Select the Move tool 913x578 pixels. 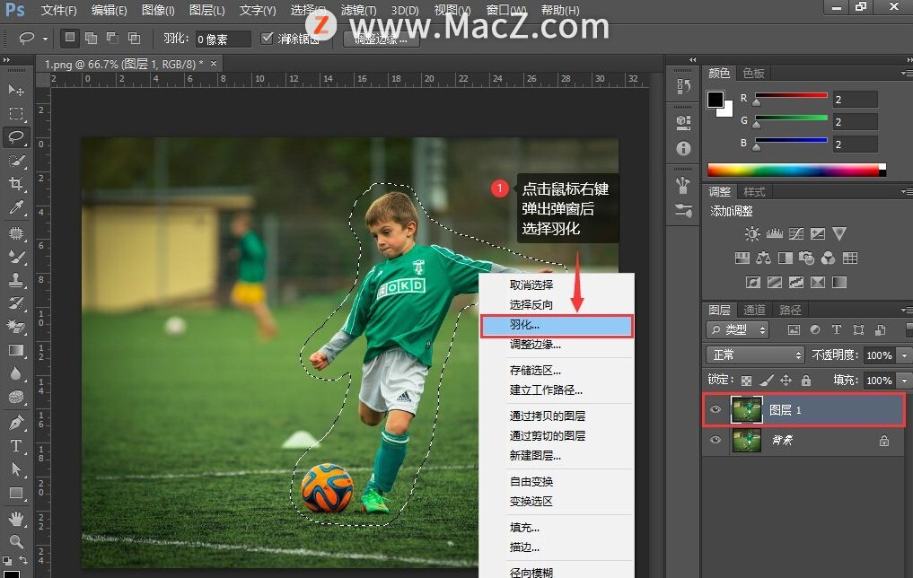click(x=16, y=90)
